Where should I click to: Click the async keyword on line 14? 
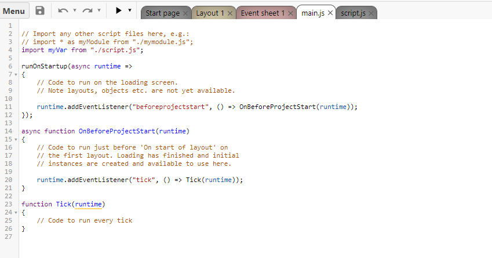click(x=31, y=131)
